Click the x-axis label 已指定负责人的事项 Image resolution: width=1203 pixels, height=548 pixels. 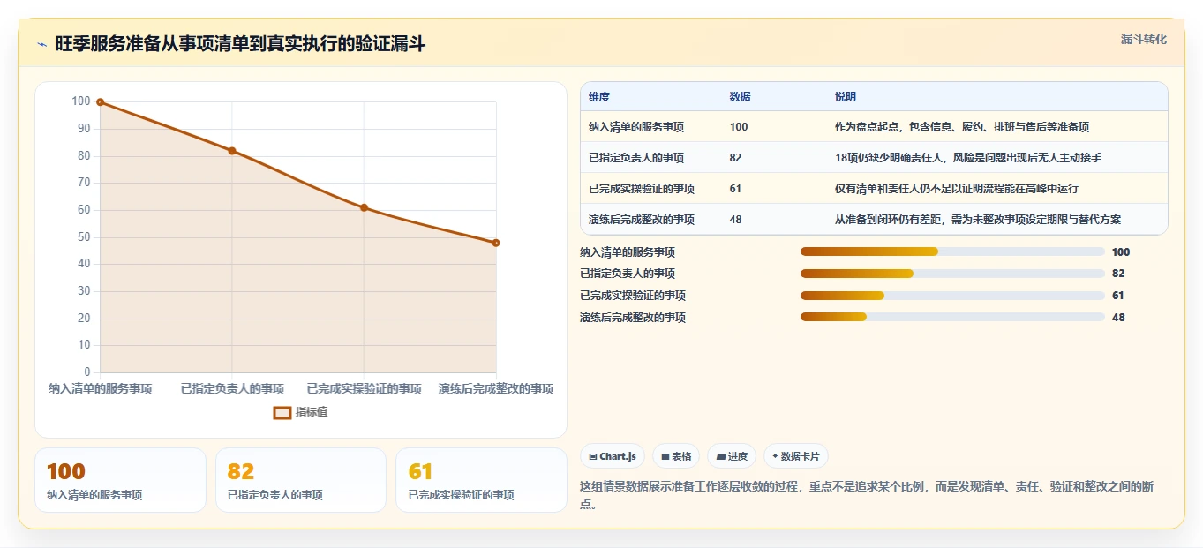pyautogui.click(x=232, y=389)
